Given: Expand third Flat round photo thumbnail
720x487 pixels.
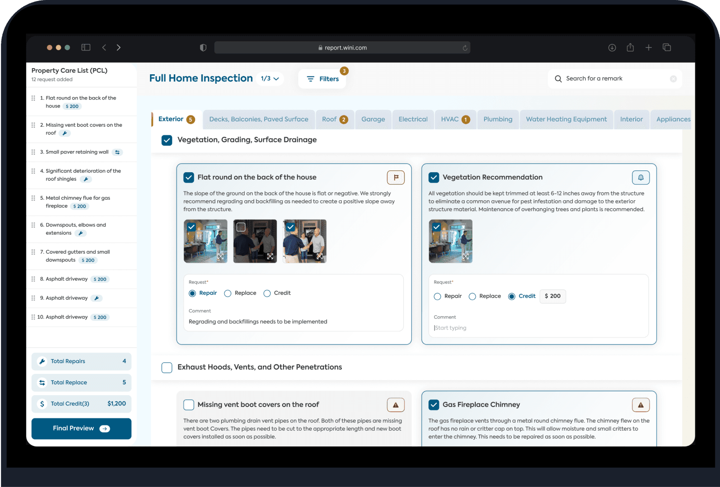Looking at the screenshot, I should (x=320, y=257).
